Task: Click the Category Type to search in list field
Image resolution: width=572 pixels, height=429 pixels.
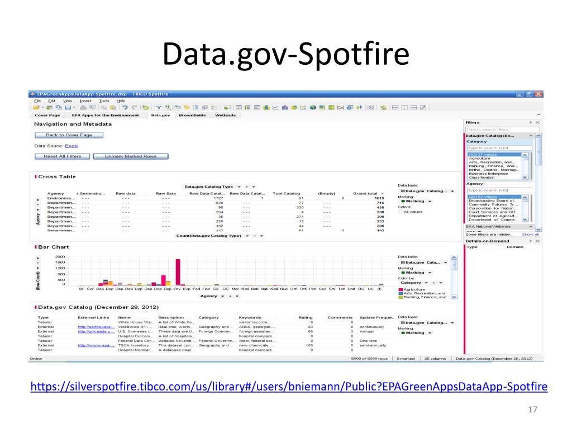Action: [499, 148]
